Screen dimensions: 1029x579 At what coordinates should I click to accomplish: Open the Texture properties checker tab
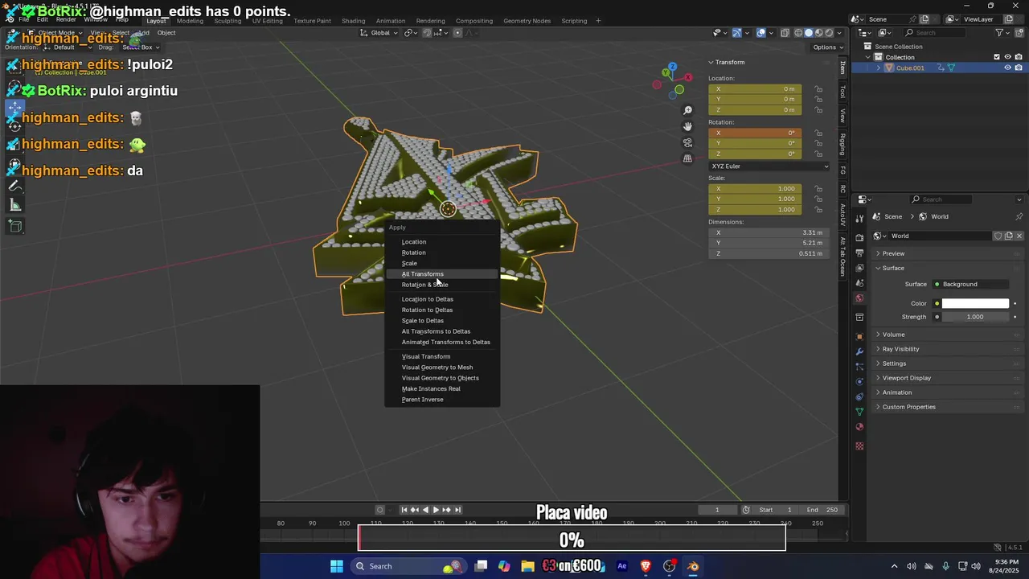859,446
